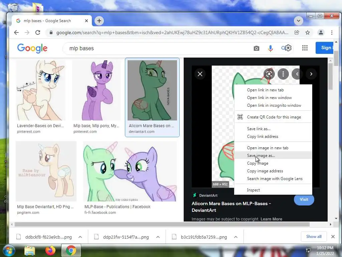
Task: Open the three-dot options on the preview image
Action: 283,74
